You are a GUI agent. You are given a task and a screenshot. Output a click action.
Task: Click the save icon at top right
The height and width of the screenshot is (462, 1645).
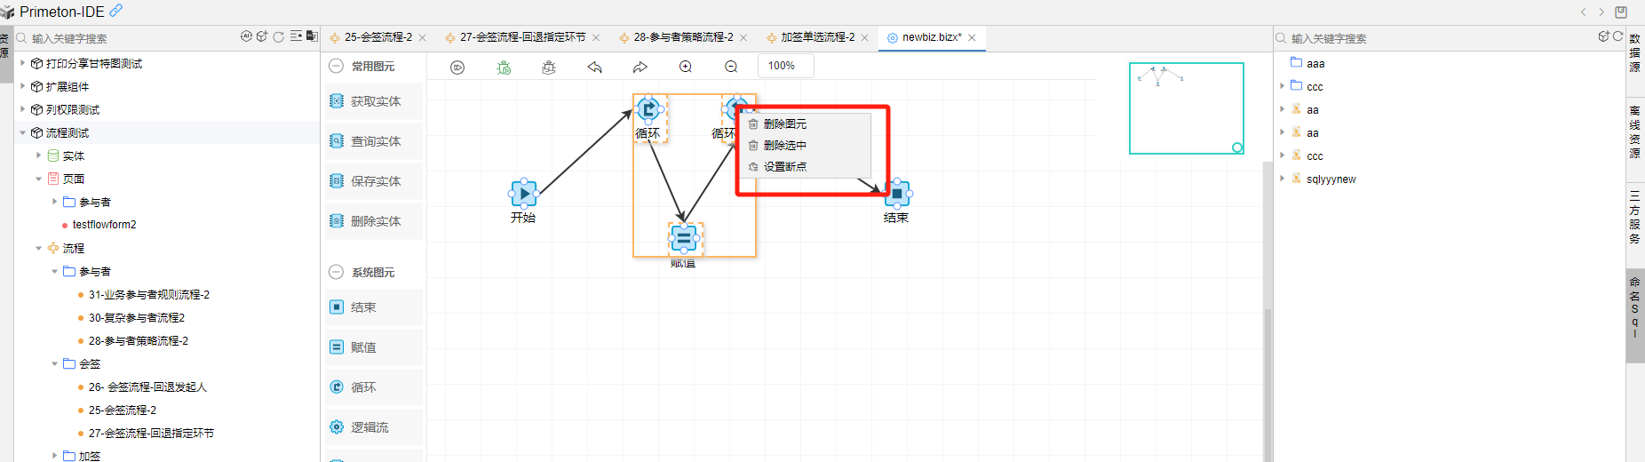(x=1621, y=12)
